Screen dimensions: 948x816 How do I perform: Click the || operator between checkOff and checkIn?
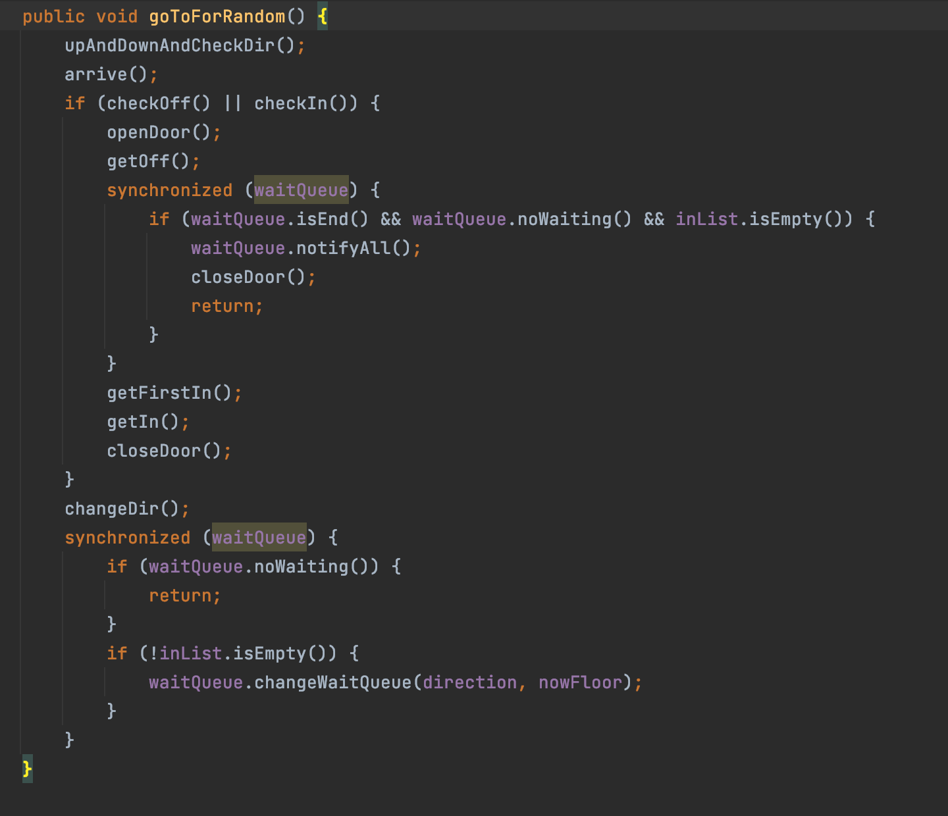click(232, 103)
